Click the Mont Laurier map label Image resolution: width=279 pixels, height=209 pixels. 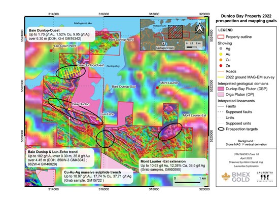point(169,83)
